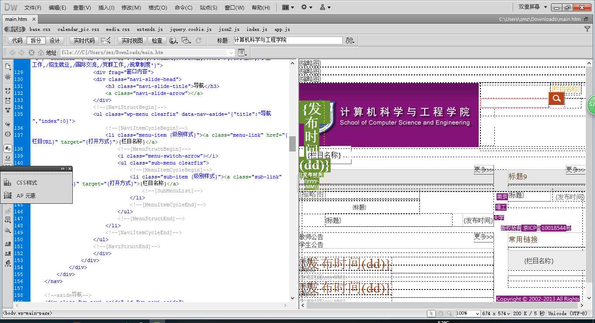
Task: Click the Collapse Selection icon
Action: [x=7, y=101]
